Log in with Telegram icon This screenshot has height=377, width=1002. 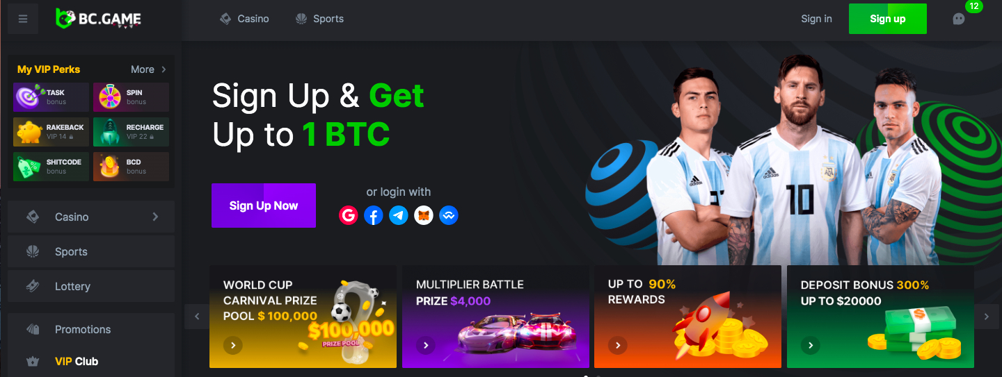[399, 215]
